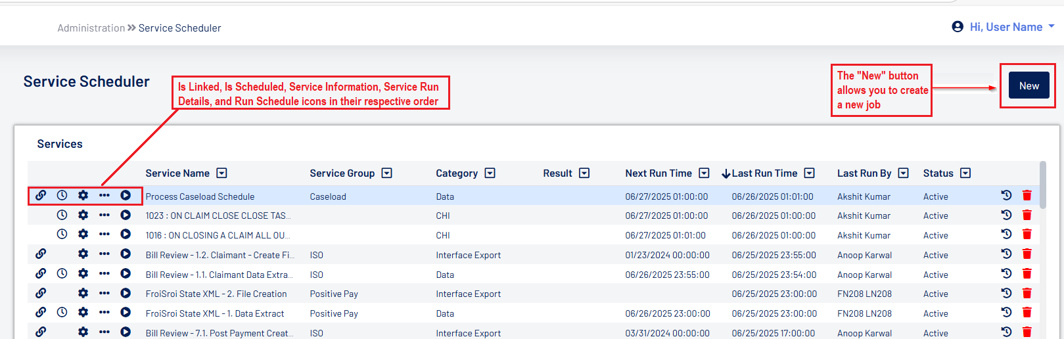This screenshot has height=339, width=1064.
Task: Open run details ellipsis for Bill Review 1.2
Action: (104, 254)
